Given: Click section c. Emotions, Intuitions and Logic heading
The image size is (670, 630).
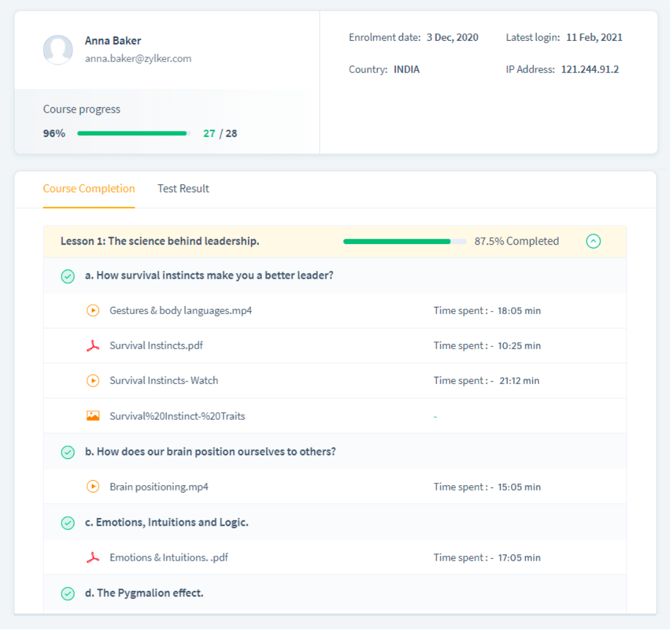Looking at the screenshot, I should pos(167,522).
